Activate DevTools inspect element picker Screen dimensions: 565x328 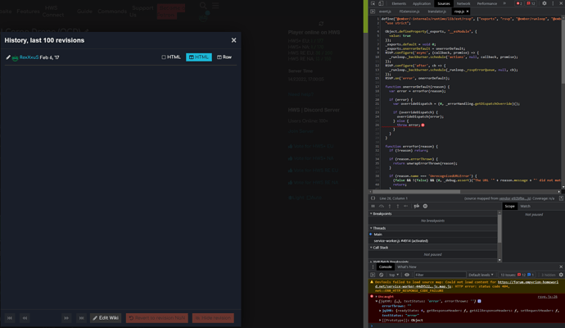[373, 3]
